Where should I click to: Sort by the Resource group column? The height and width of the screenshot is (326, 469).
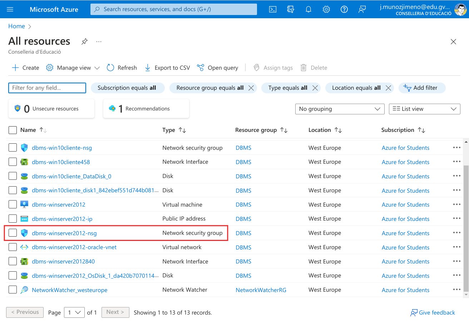click(261, 130)
